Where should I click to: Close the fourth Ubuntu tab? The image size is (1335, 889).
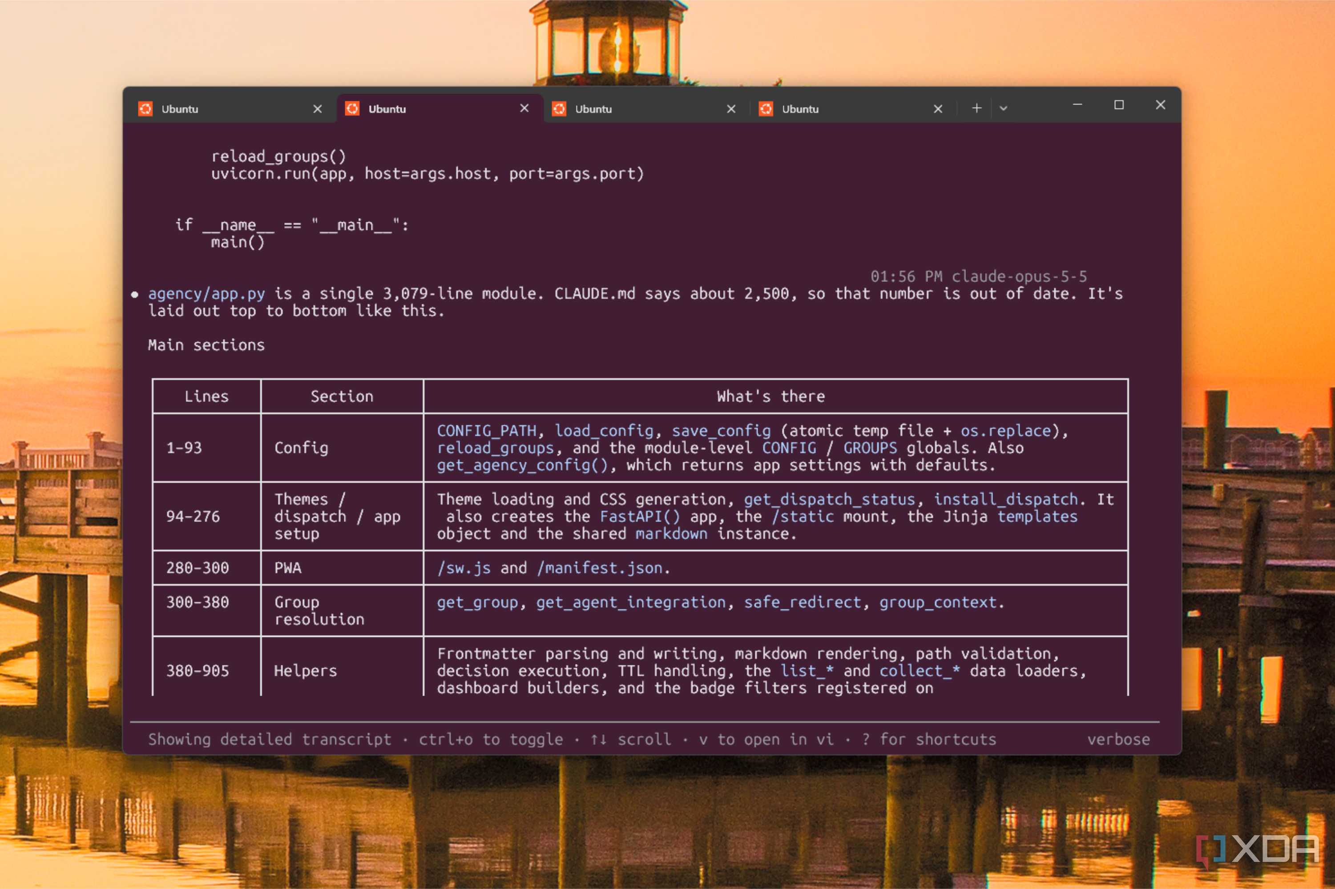938,109
